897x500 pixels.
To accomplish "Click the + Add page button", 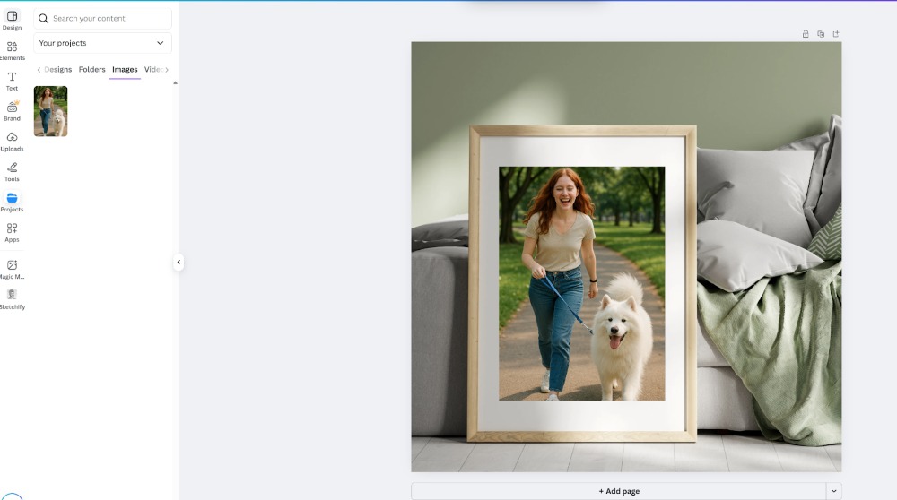I will click(618, 491).
